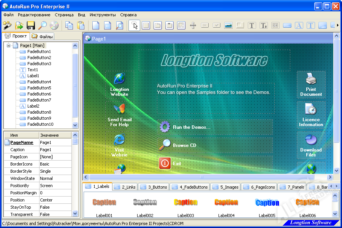This screenshot has height=228, width=342.
Task: Select the landscape Image object tool
Action: tap(228, 25)
